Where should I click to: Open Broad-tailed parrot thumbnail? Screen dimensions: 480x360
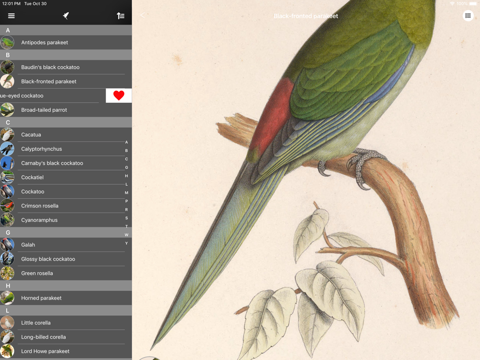[x=7, y=110]
